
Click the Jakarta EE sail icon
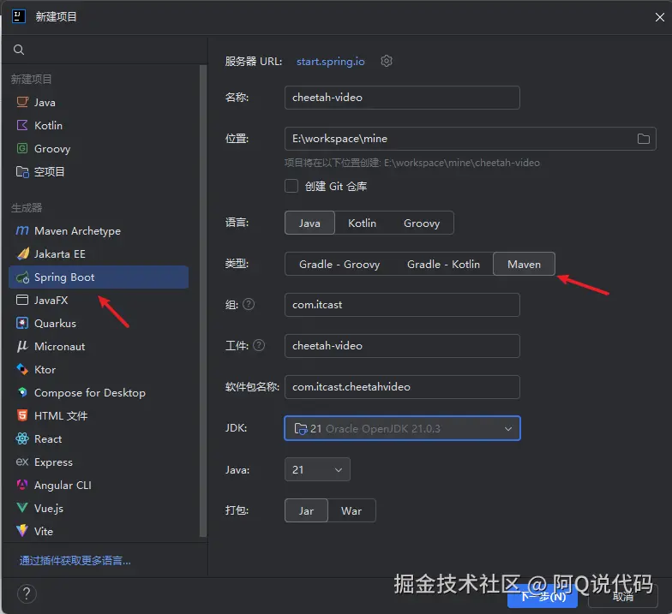pyautogui.click(x=22, y=253)
